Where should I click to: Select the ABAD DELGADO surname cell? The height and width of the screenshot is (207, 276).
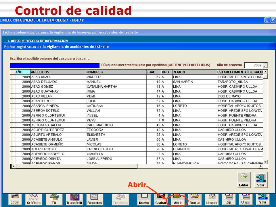point(58,82)
